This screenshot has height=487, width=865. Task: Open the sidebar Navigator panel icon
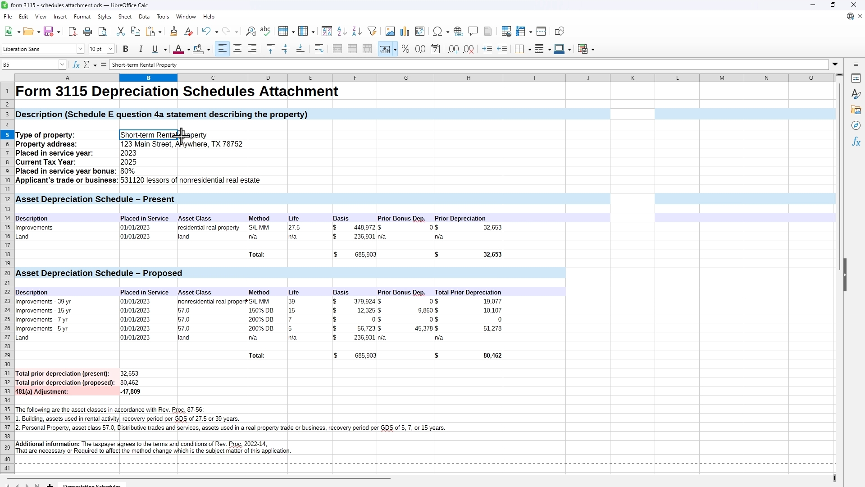[x=856, y=126]
